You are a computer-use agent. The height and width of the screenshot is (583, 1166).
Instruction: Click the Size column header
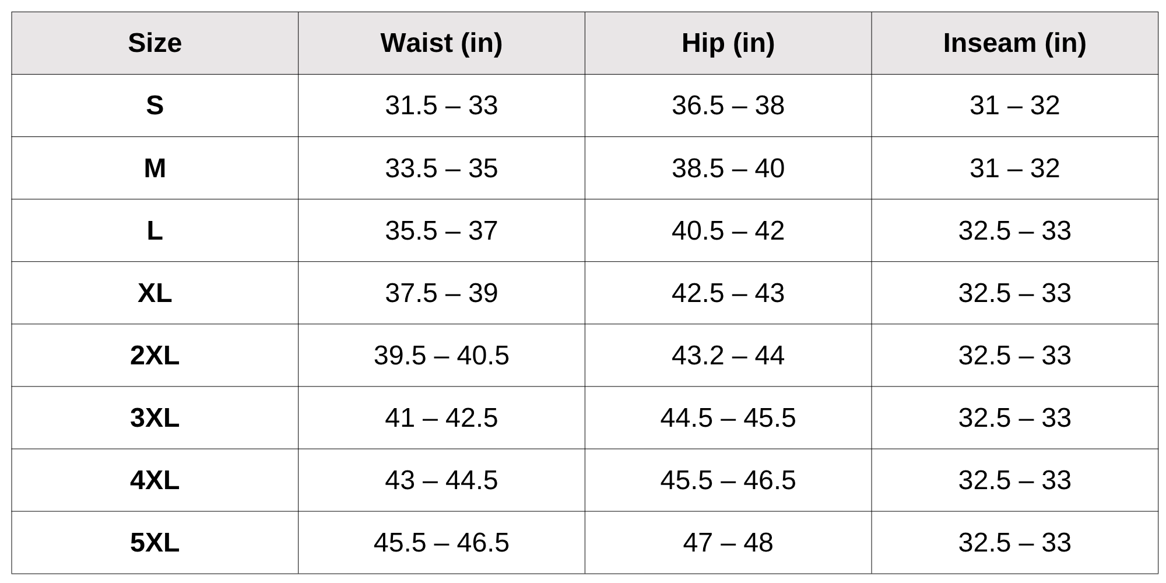(x=154, y=43)
